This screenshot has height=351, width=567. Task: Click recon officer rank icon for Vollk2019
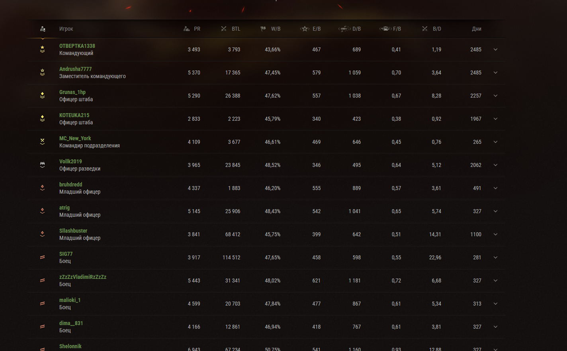43,165
